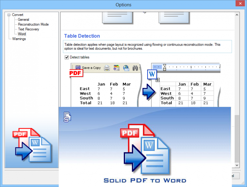The width and height of the screenshot is (247, 187).
Task: Click the Options window title
Action: [x=124, y=5]
